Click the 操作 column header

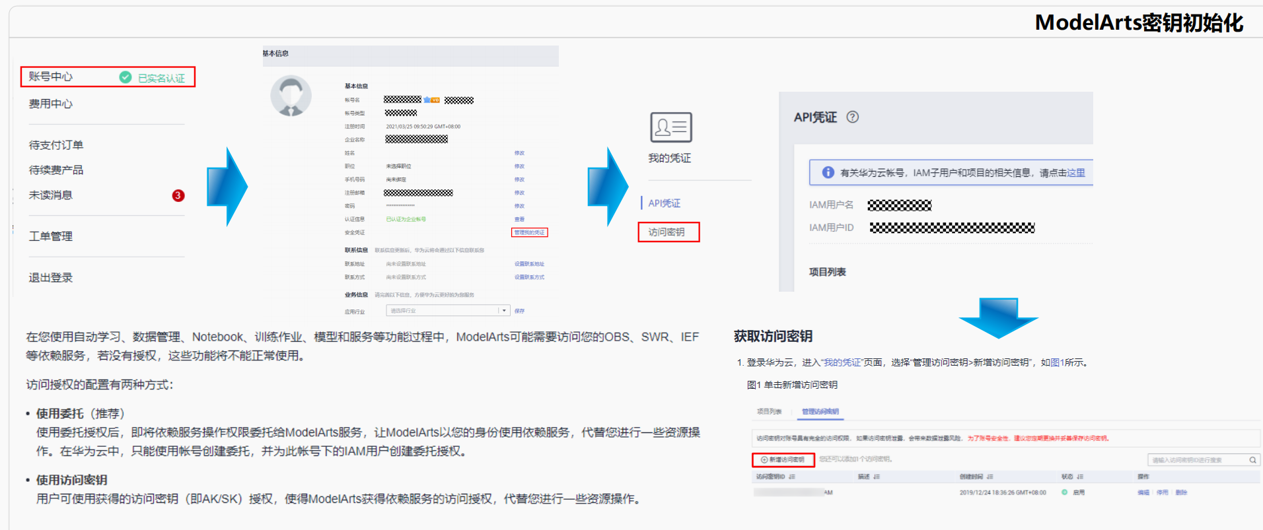click(x=1143, y=477)
